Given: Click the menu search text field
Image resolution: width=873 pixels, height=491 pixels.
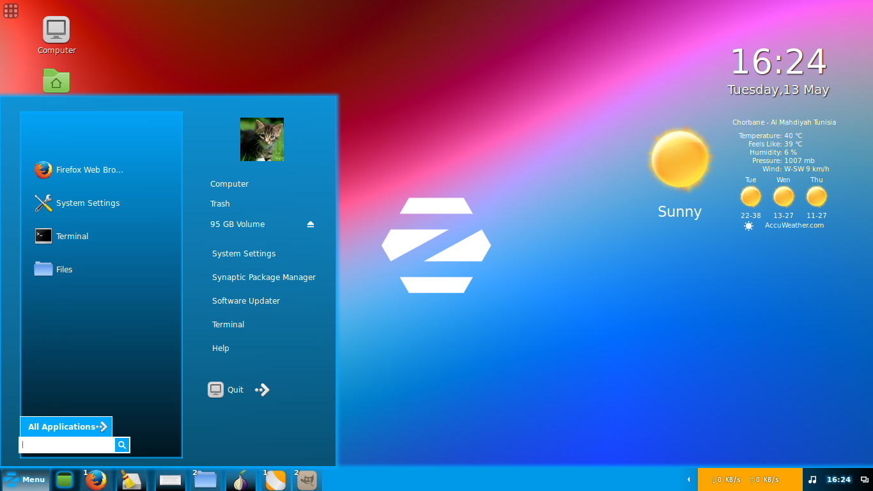Looking at the screenshot, I should pos(67,445).
